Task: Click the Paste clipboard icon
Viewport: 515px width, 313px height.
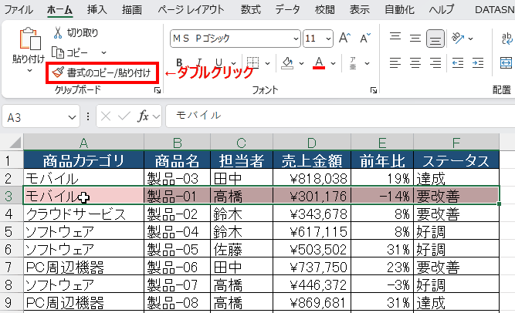Action: click(x=30, y=39)
